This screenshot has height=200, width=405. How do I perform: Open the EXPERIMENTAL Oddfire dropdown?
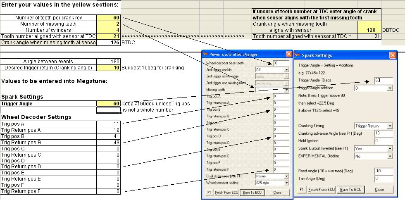tap(374, 156)
